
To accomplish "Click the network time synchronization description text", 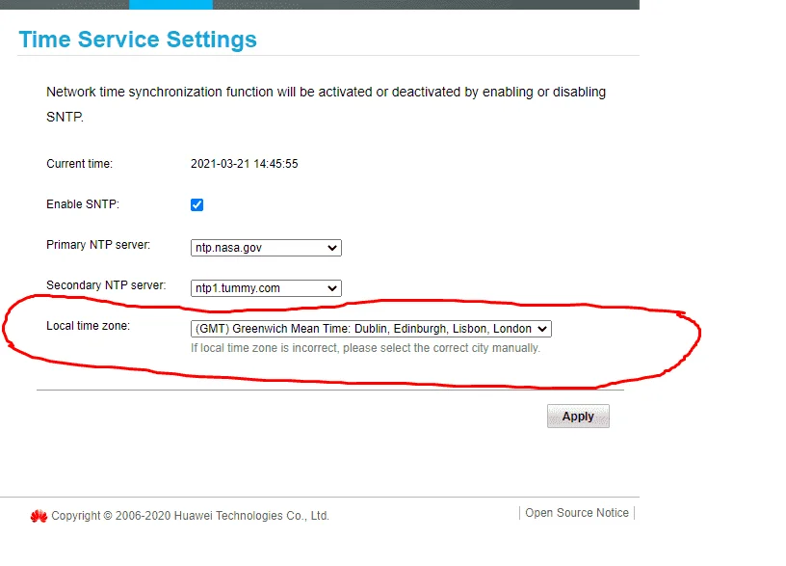I will click(326, 104).
